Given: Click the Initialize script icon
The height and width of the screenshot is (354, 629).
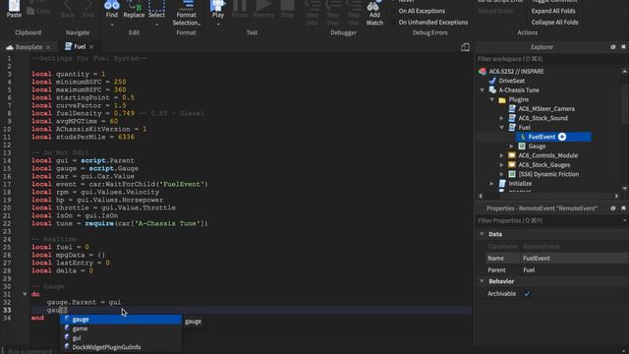Looking at the screenshot, I should (x=502, y=184).
